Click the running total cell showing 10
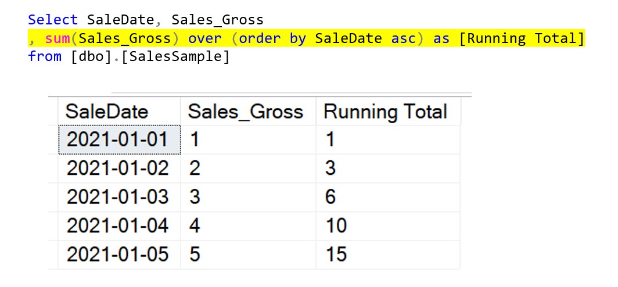Screen dimensions: 618x287 click(x=336, y=225)
